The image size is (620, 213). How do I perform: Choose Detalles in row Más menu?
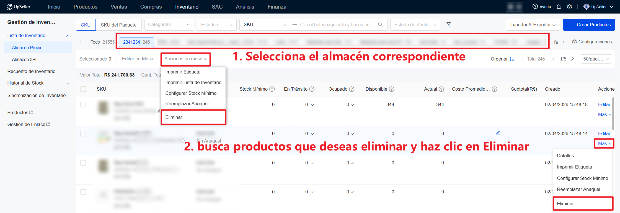pyautogui.click(x=583, y=156)
